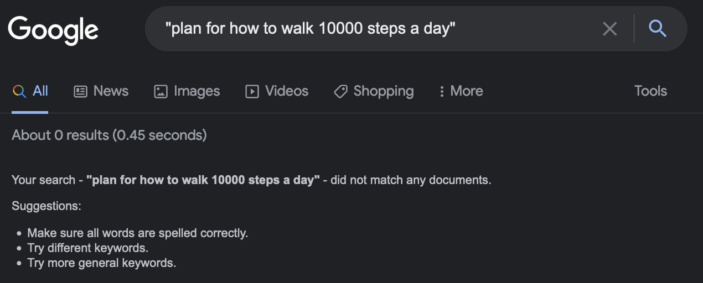Click the "Try different keywords" suggestion text
Image resolution: width=703 pixels, height=283 pixels.
[87, 248]
